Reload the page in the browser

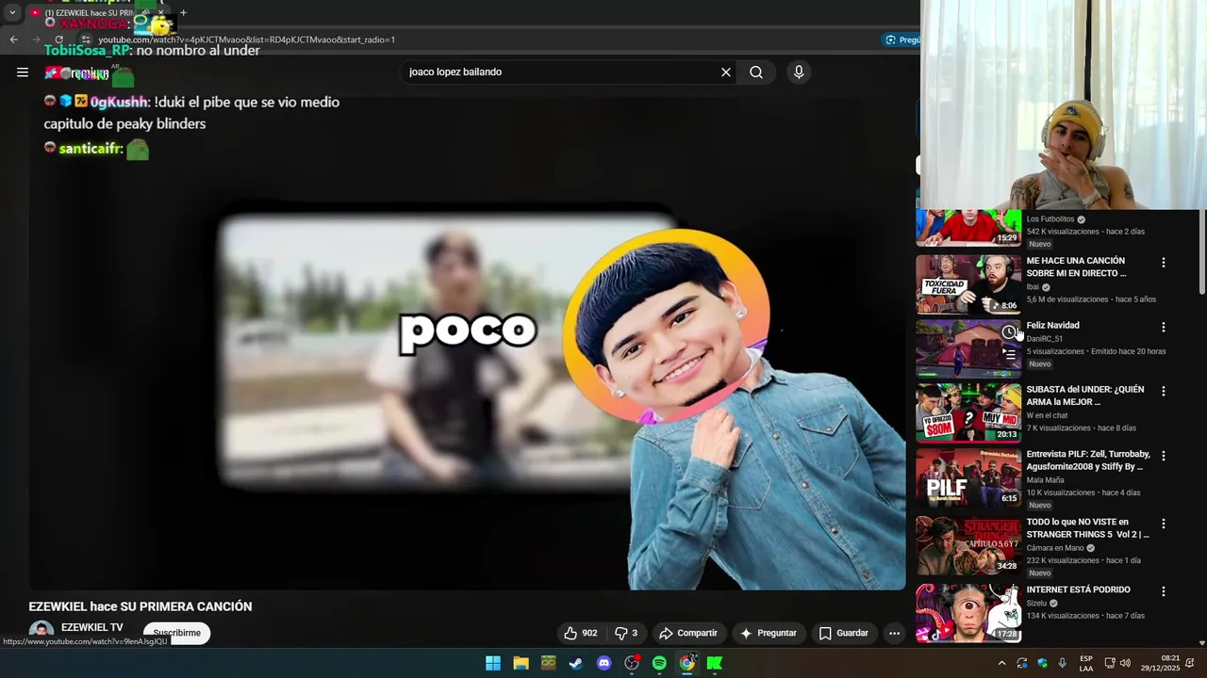coord(58,40)
